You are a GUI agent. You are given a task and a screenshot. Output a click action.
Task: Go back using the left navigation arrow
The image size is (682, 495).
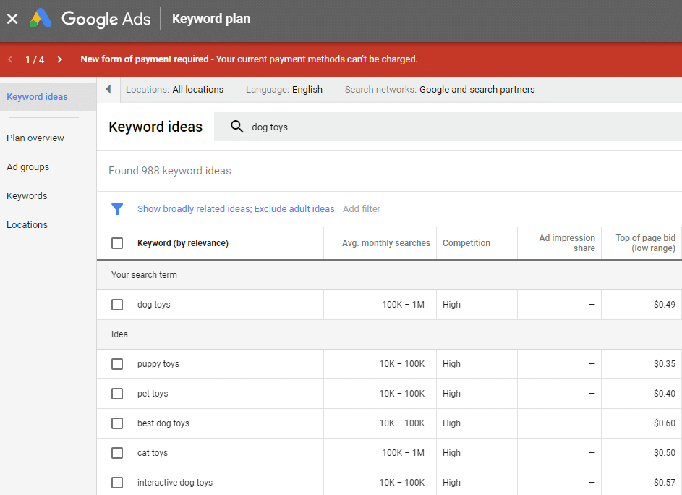(9, 59)
